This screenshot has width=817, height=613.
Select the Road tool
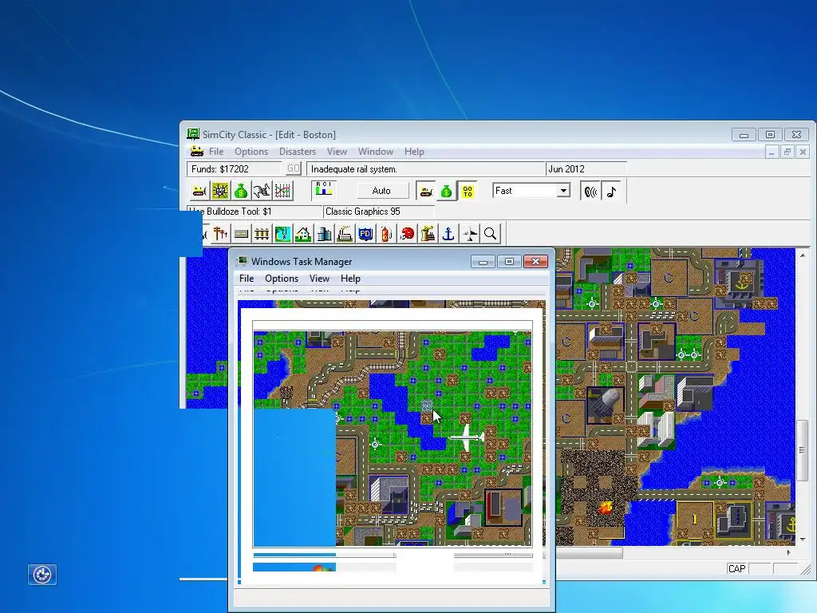pos(241,234)
